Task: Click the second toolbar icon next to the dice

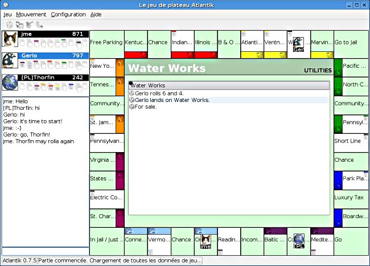Action: tap(19, 24)
